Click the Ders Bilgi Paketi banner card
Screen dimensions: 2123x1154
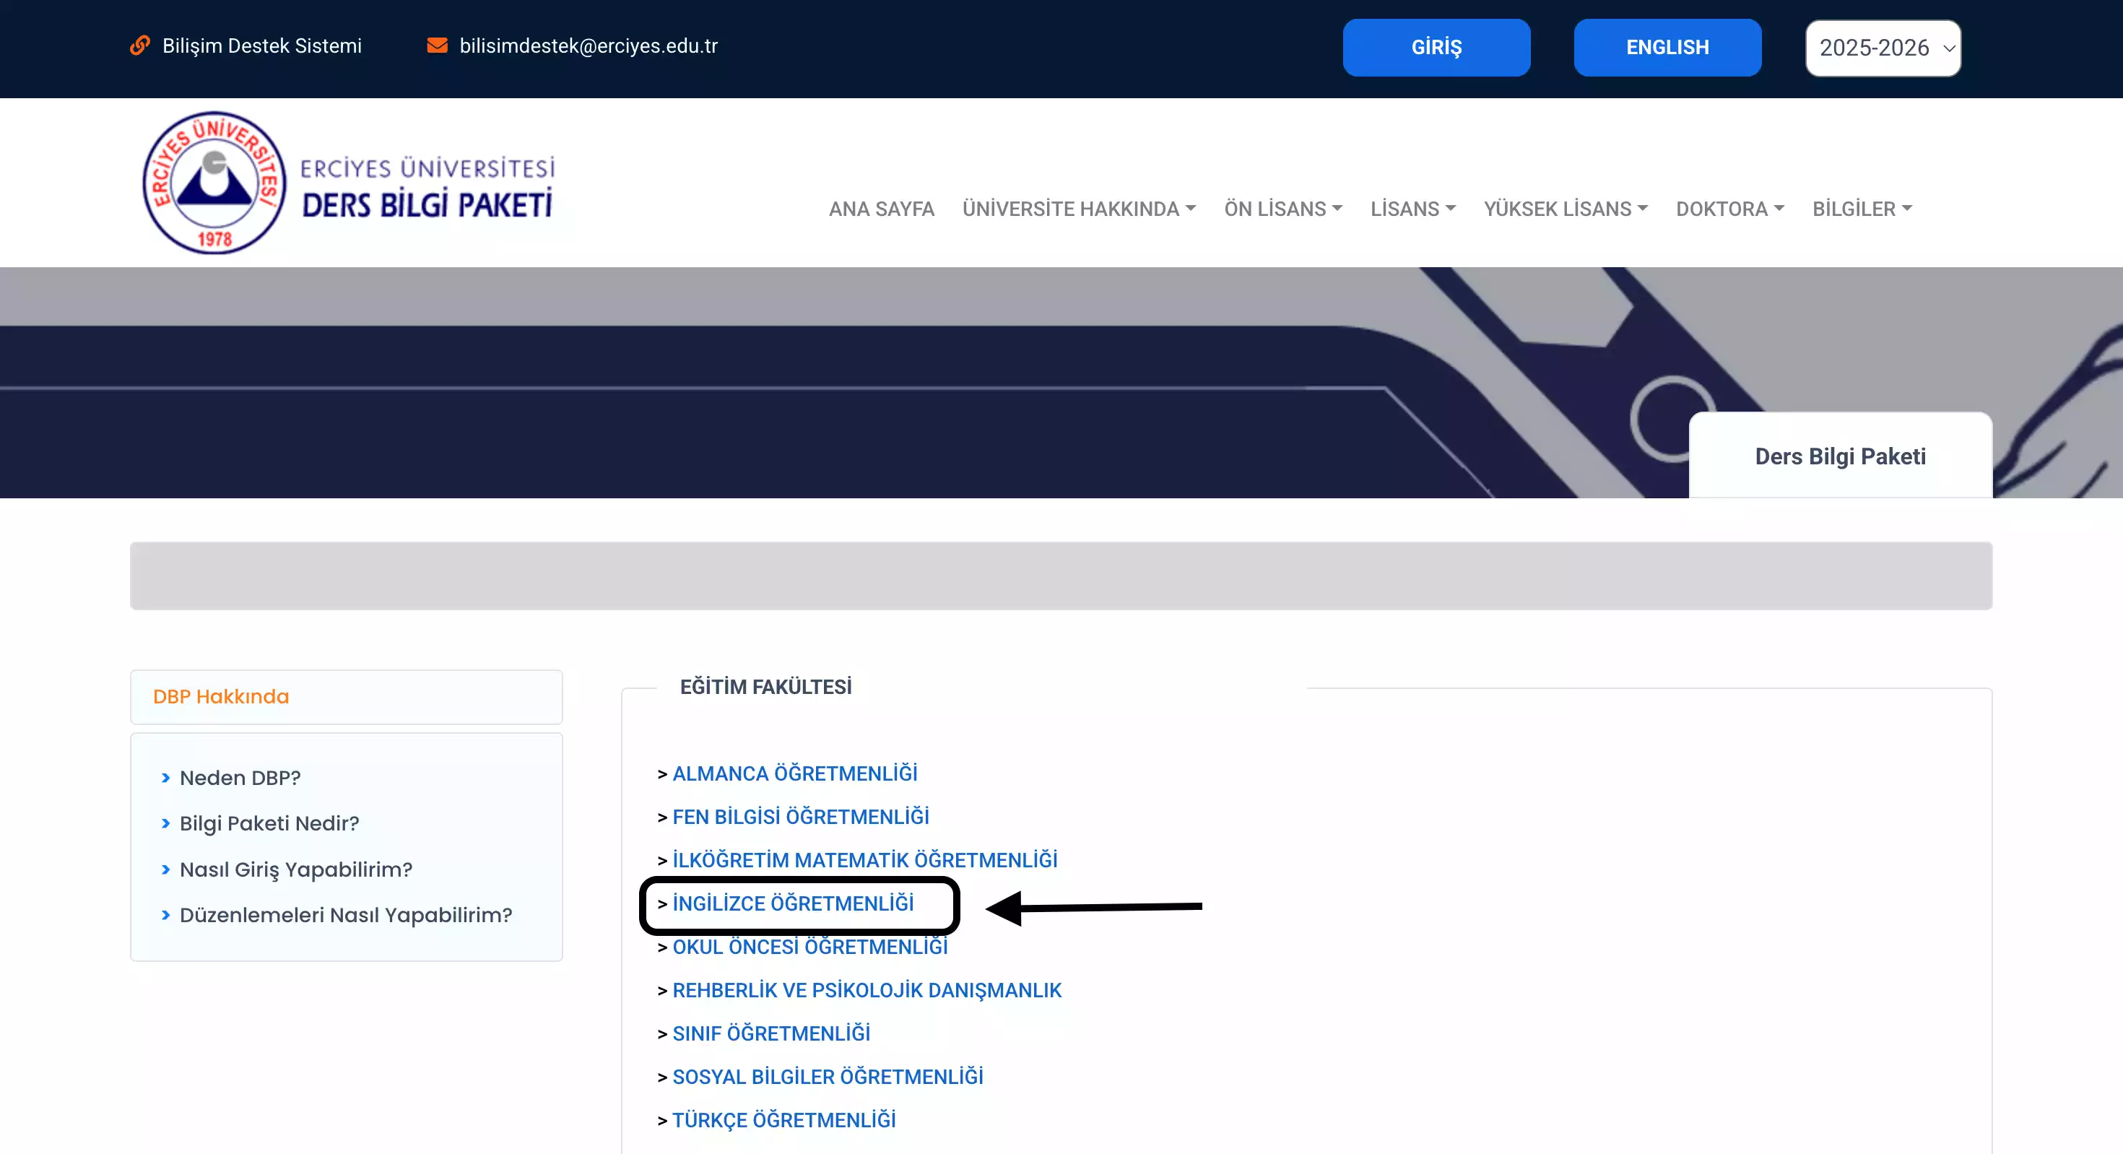1839,456
